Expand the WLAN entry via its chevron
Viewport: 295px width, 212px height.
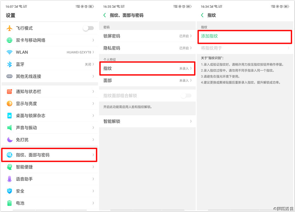[x=93, y=52]
